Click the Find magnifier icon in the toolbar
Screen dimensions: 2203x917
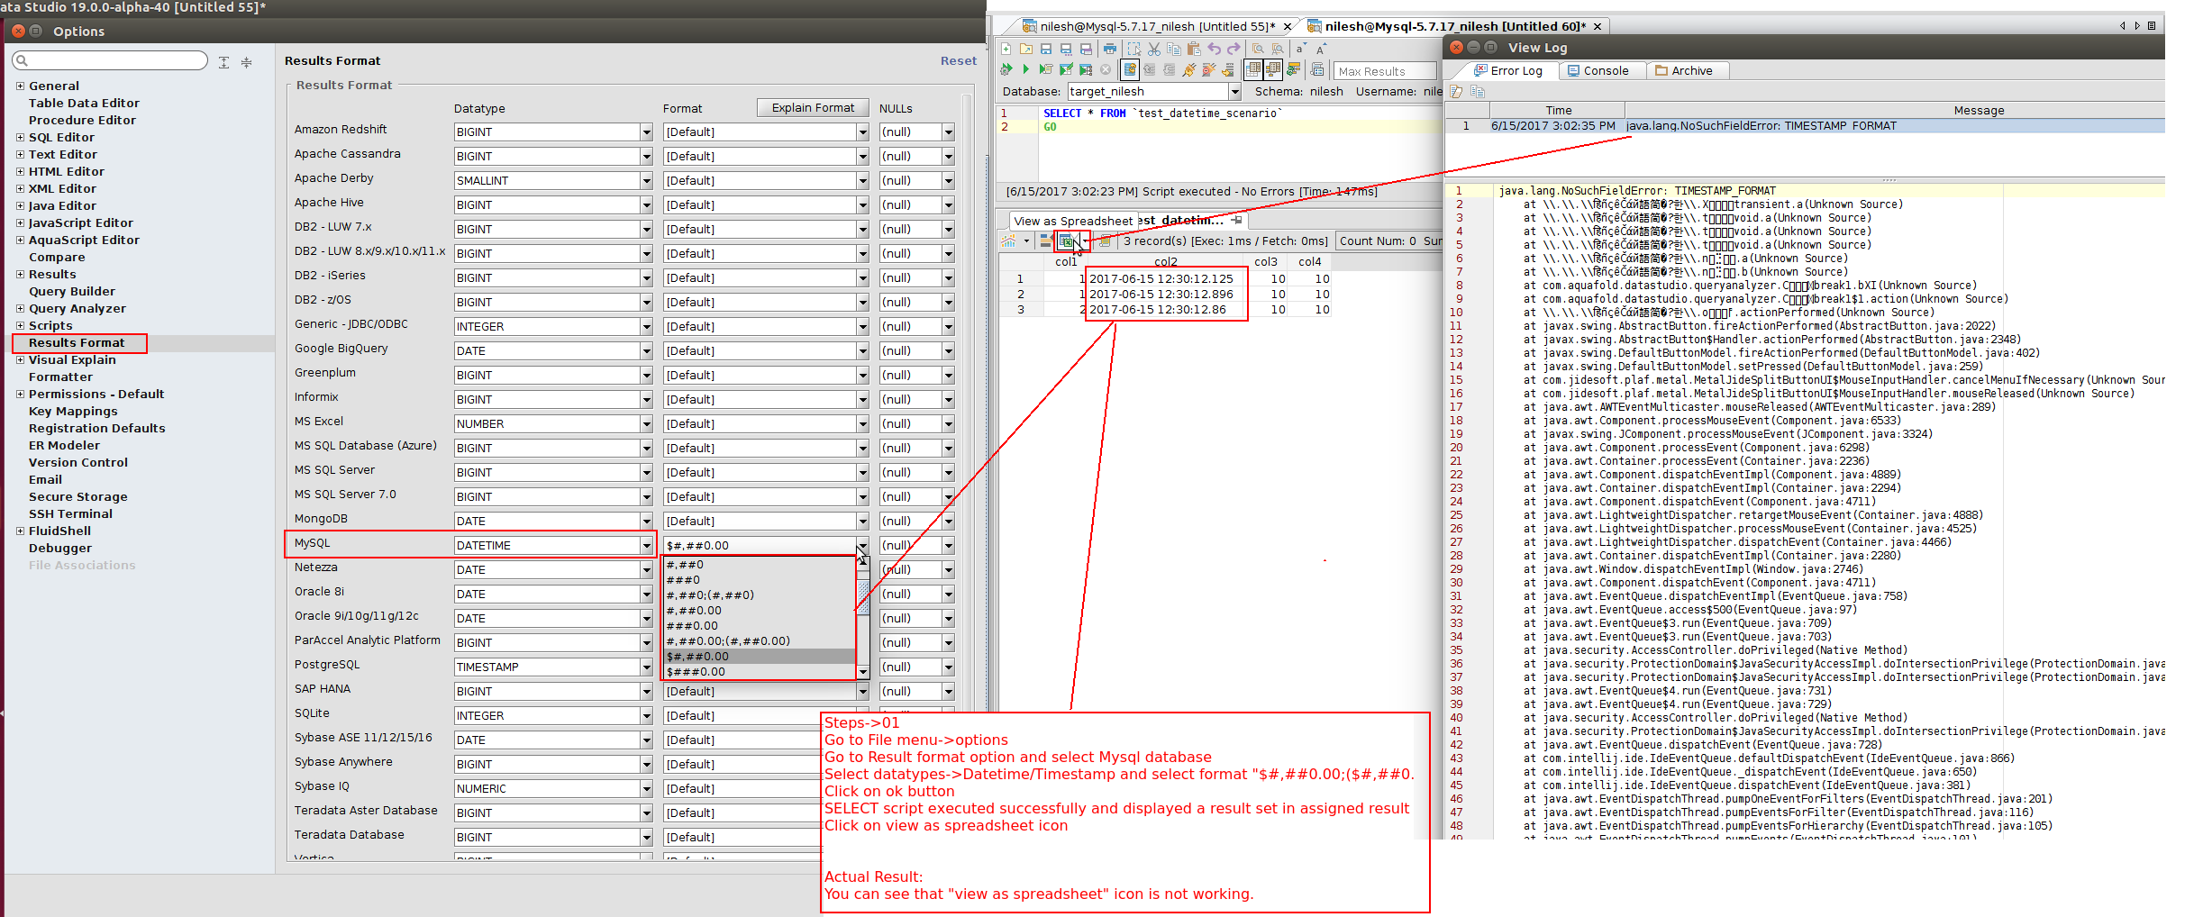[x=1258, y=49]
